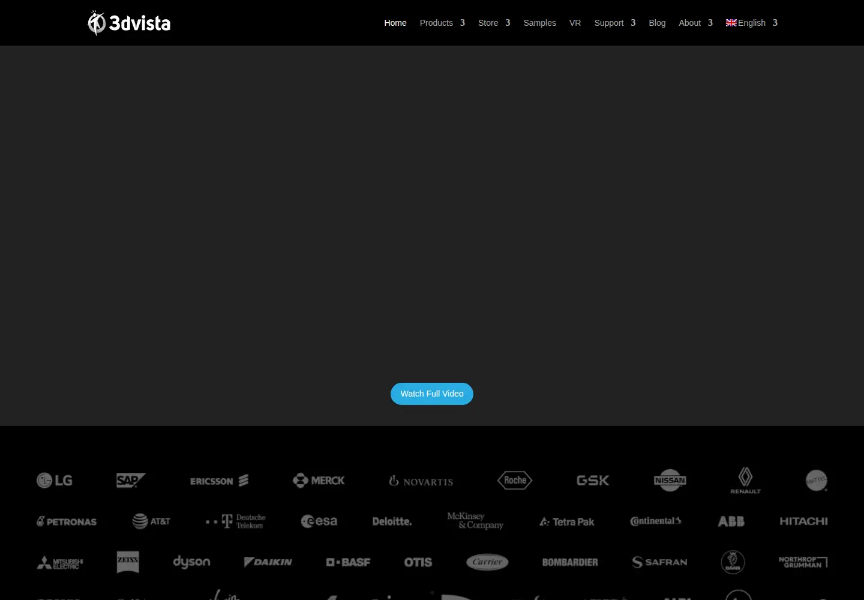Viewport: 864px width, 600px height.
Task: Open the English language selector
Action: tap(751, 23)
